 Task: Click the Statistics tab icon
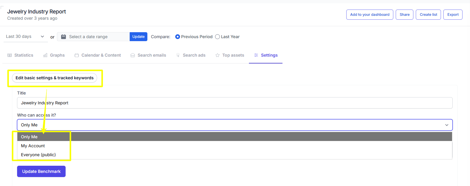click(10, 55)
